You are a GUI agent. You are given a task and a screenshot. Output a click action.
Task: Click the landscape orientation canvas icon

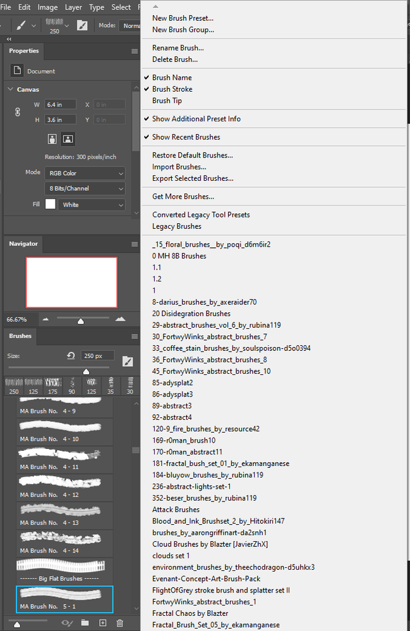tap(68, 139)
